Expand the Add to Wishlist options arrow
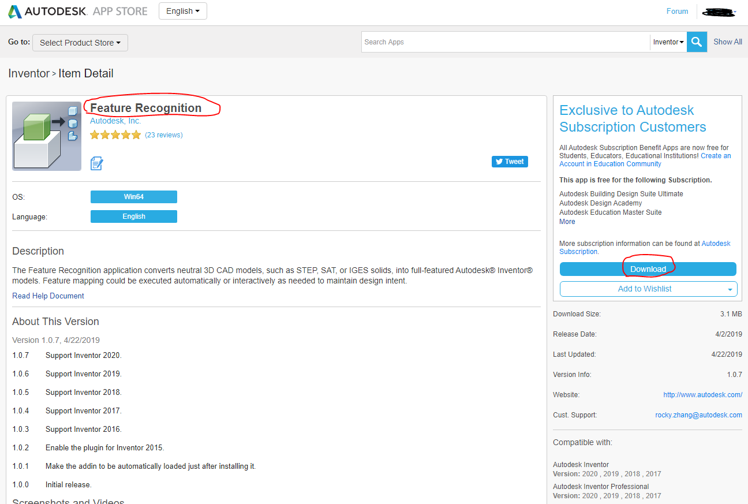Screen dimensions: 748x504 (x=729, y=289)
